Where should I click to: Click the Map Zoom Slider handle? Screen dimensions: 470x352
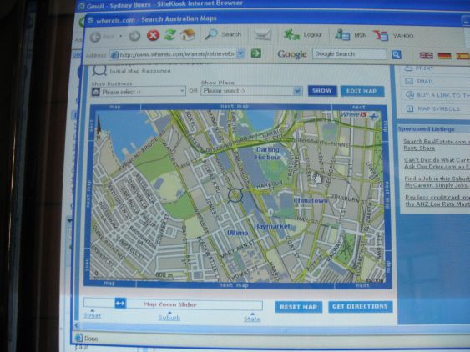120,304
